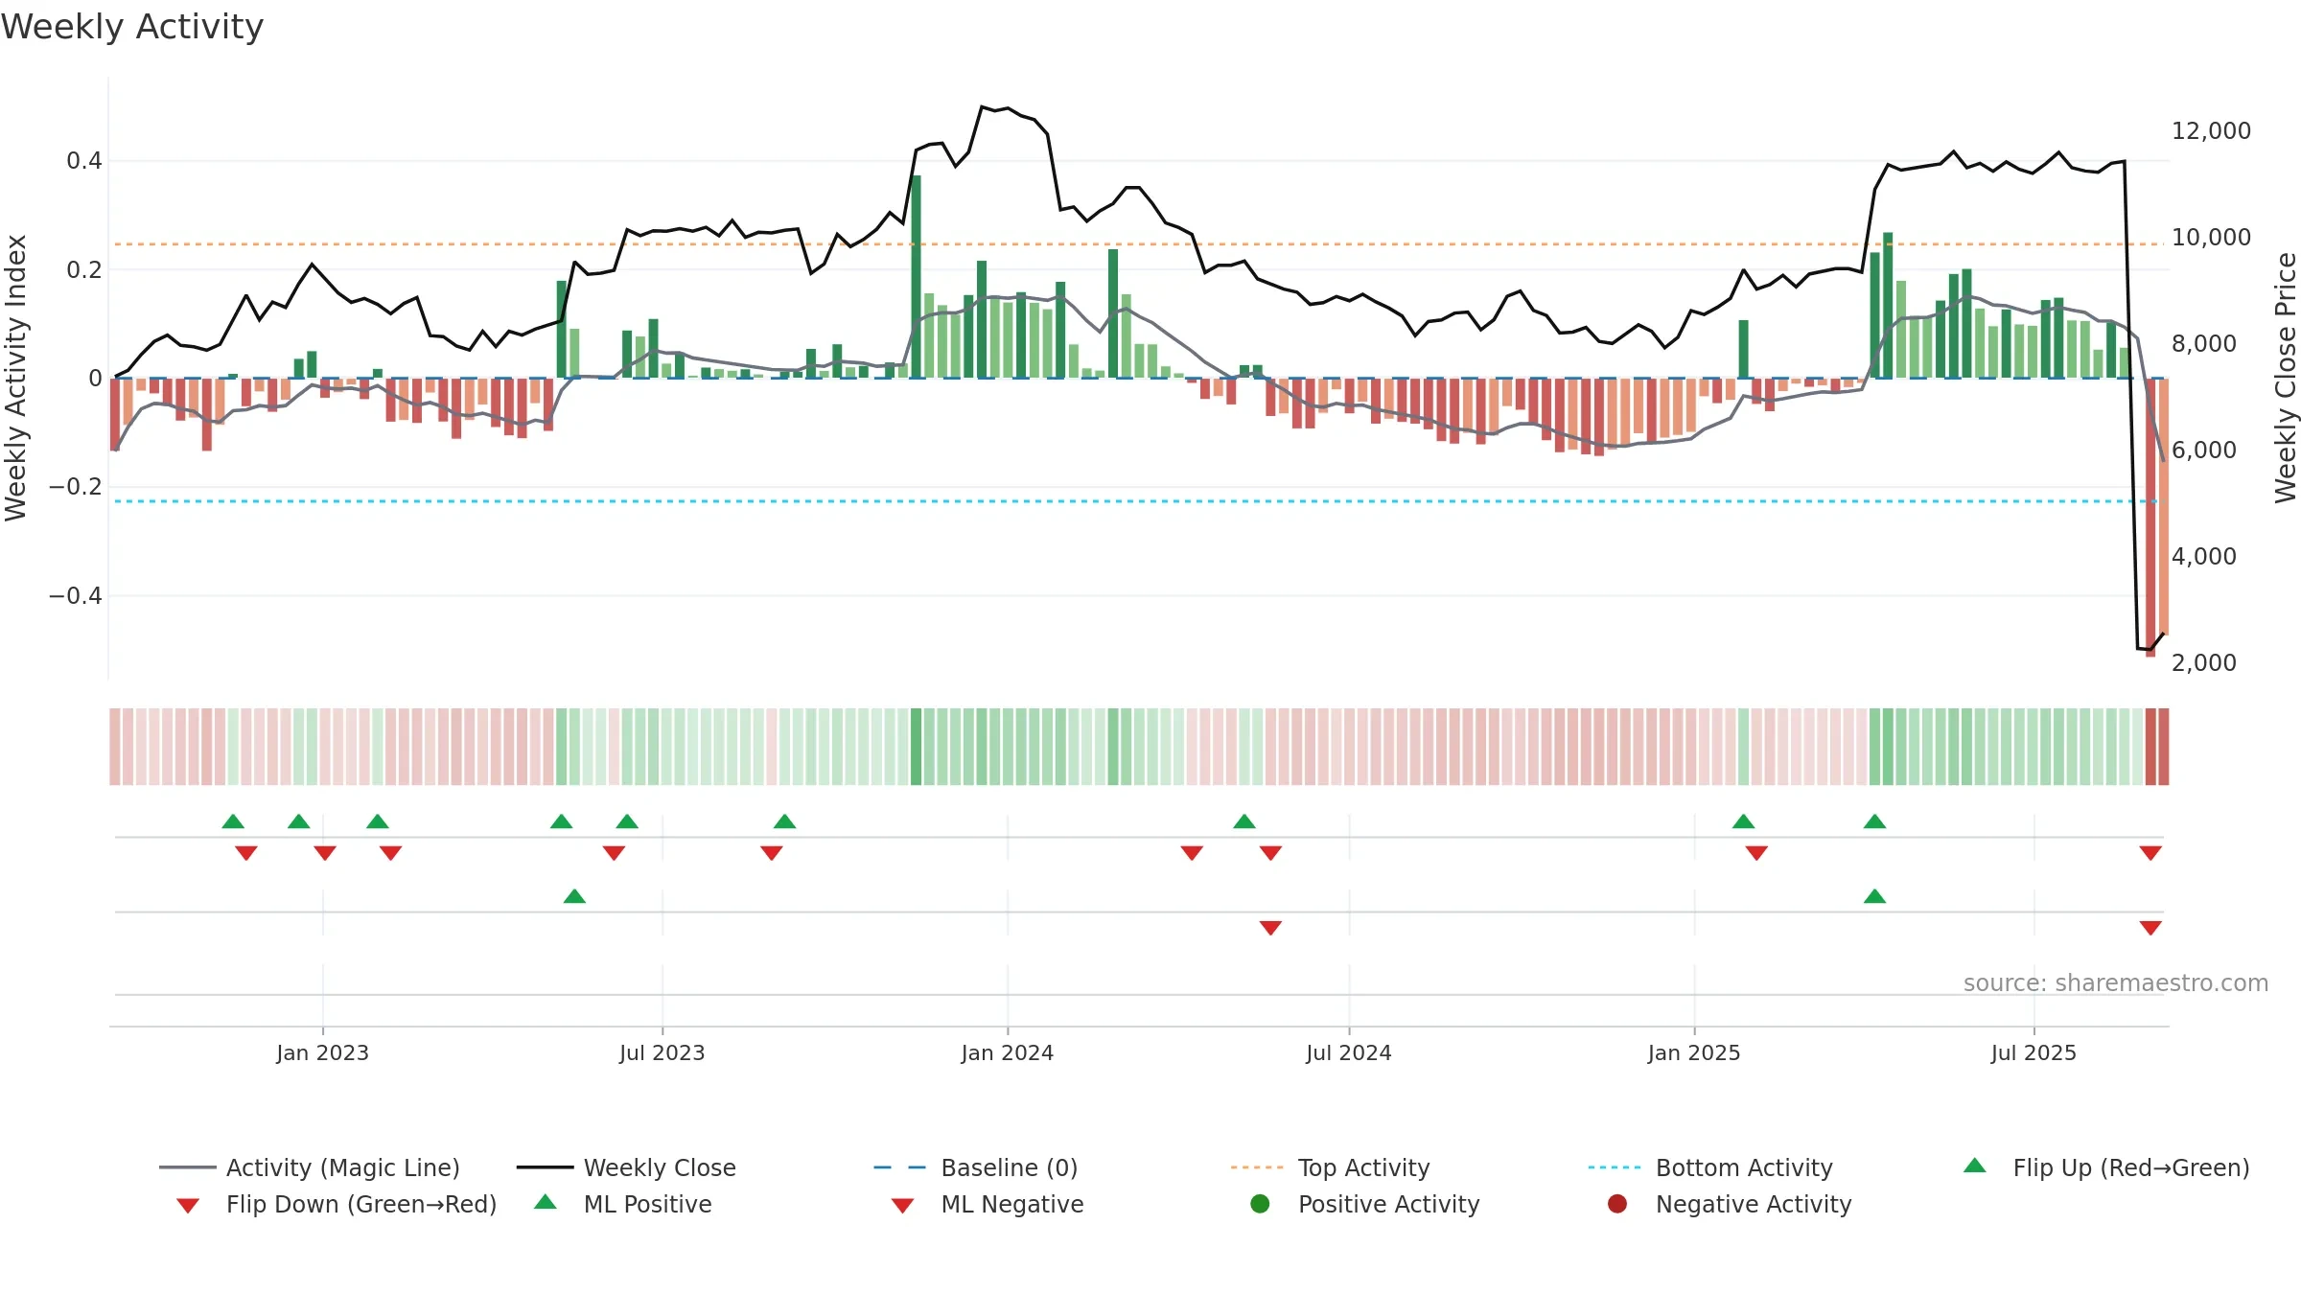2301x1294 pixels.
Task: Click the blue dashed Baseline legend swatch
Action: [899, 1167]
